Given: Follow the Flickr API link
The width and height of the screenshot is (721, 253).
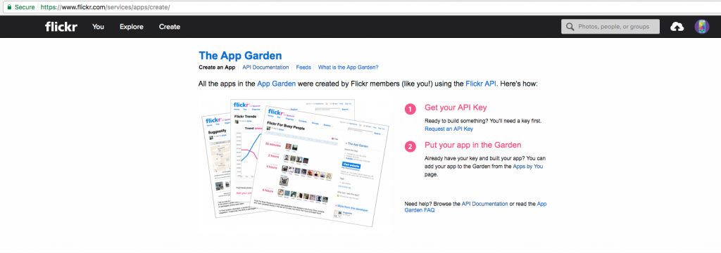Looking at the screenshot, I should 481,84.
